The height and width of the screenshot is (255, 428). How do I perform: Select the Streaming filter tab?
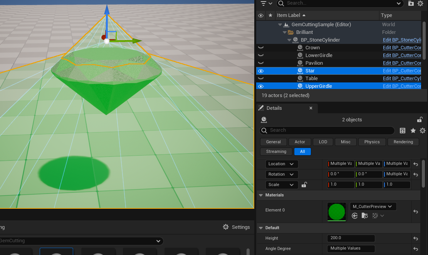point(276,151)
